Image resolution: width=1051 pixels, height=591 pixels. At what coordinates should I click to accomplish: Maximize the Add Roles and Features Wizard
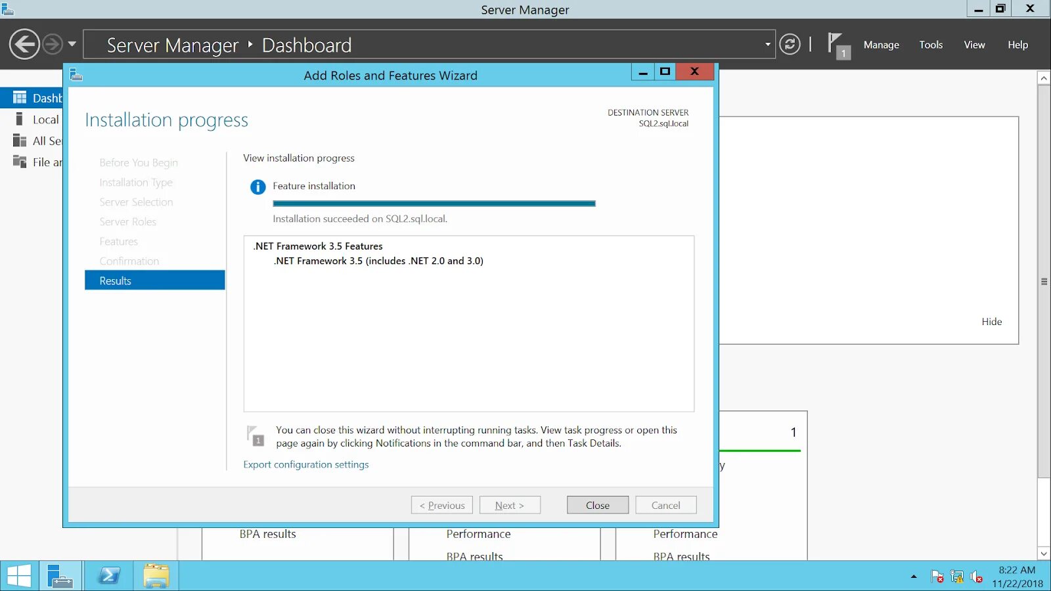665,72
